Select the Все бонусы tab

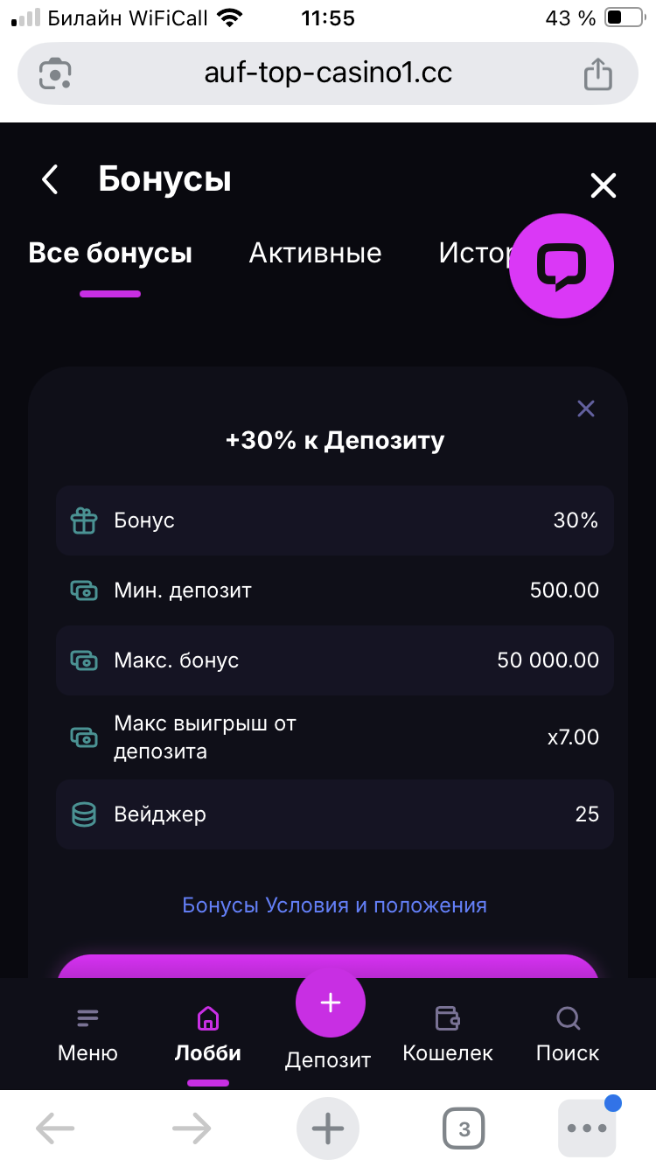point(110,254)
